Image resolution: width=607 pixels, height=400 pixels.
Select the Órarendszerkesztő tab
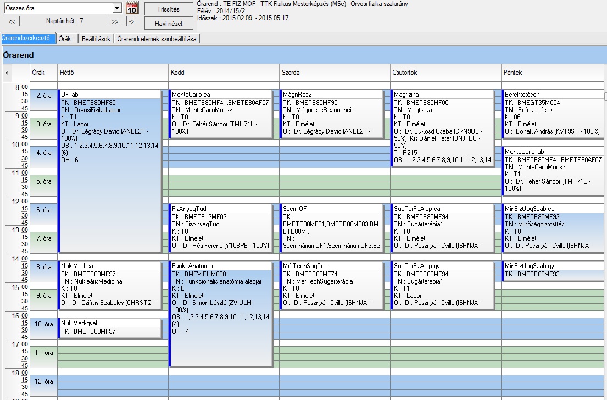[x=28, y=38]
